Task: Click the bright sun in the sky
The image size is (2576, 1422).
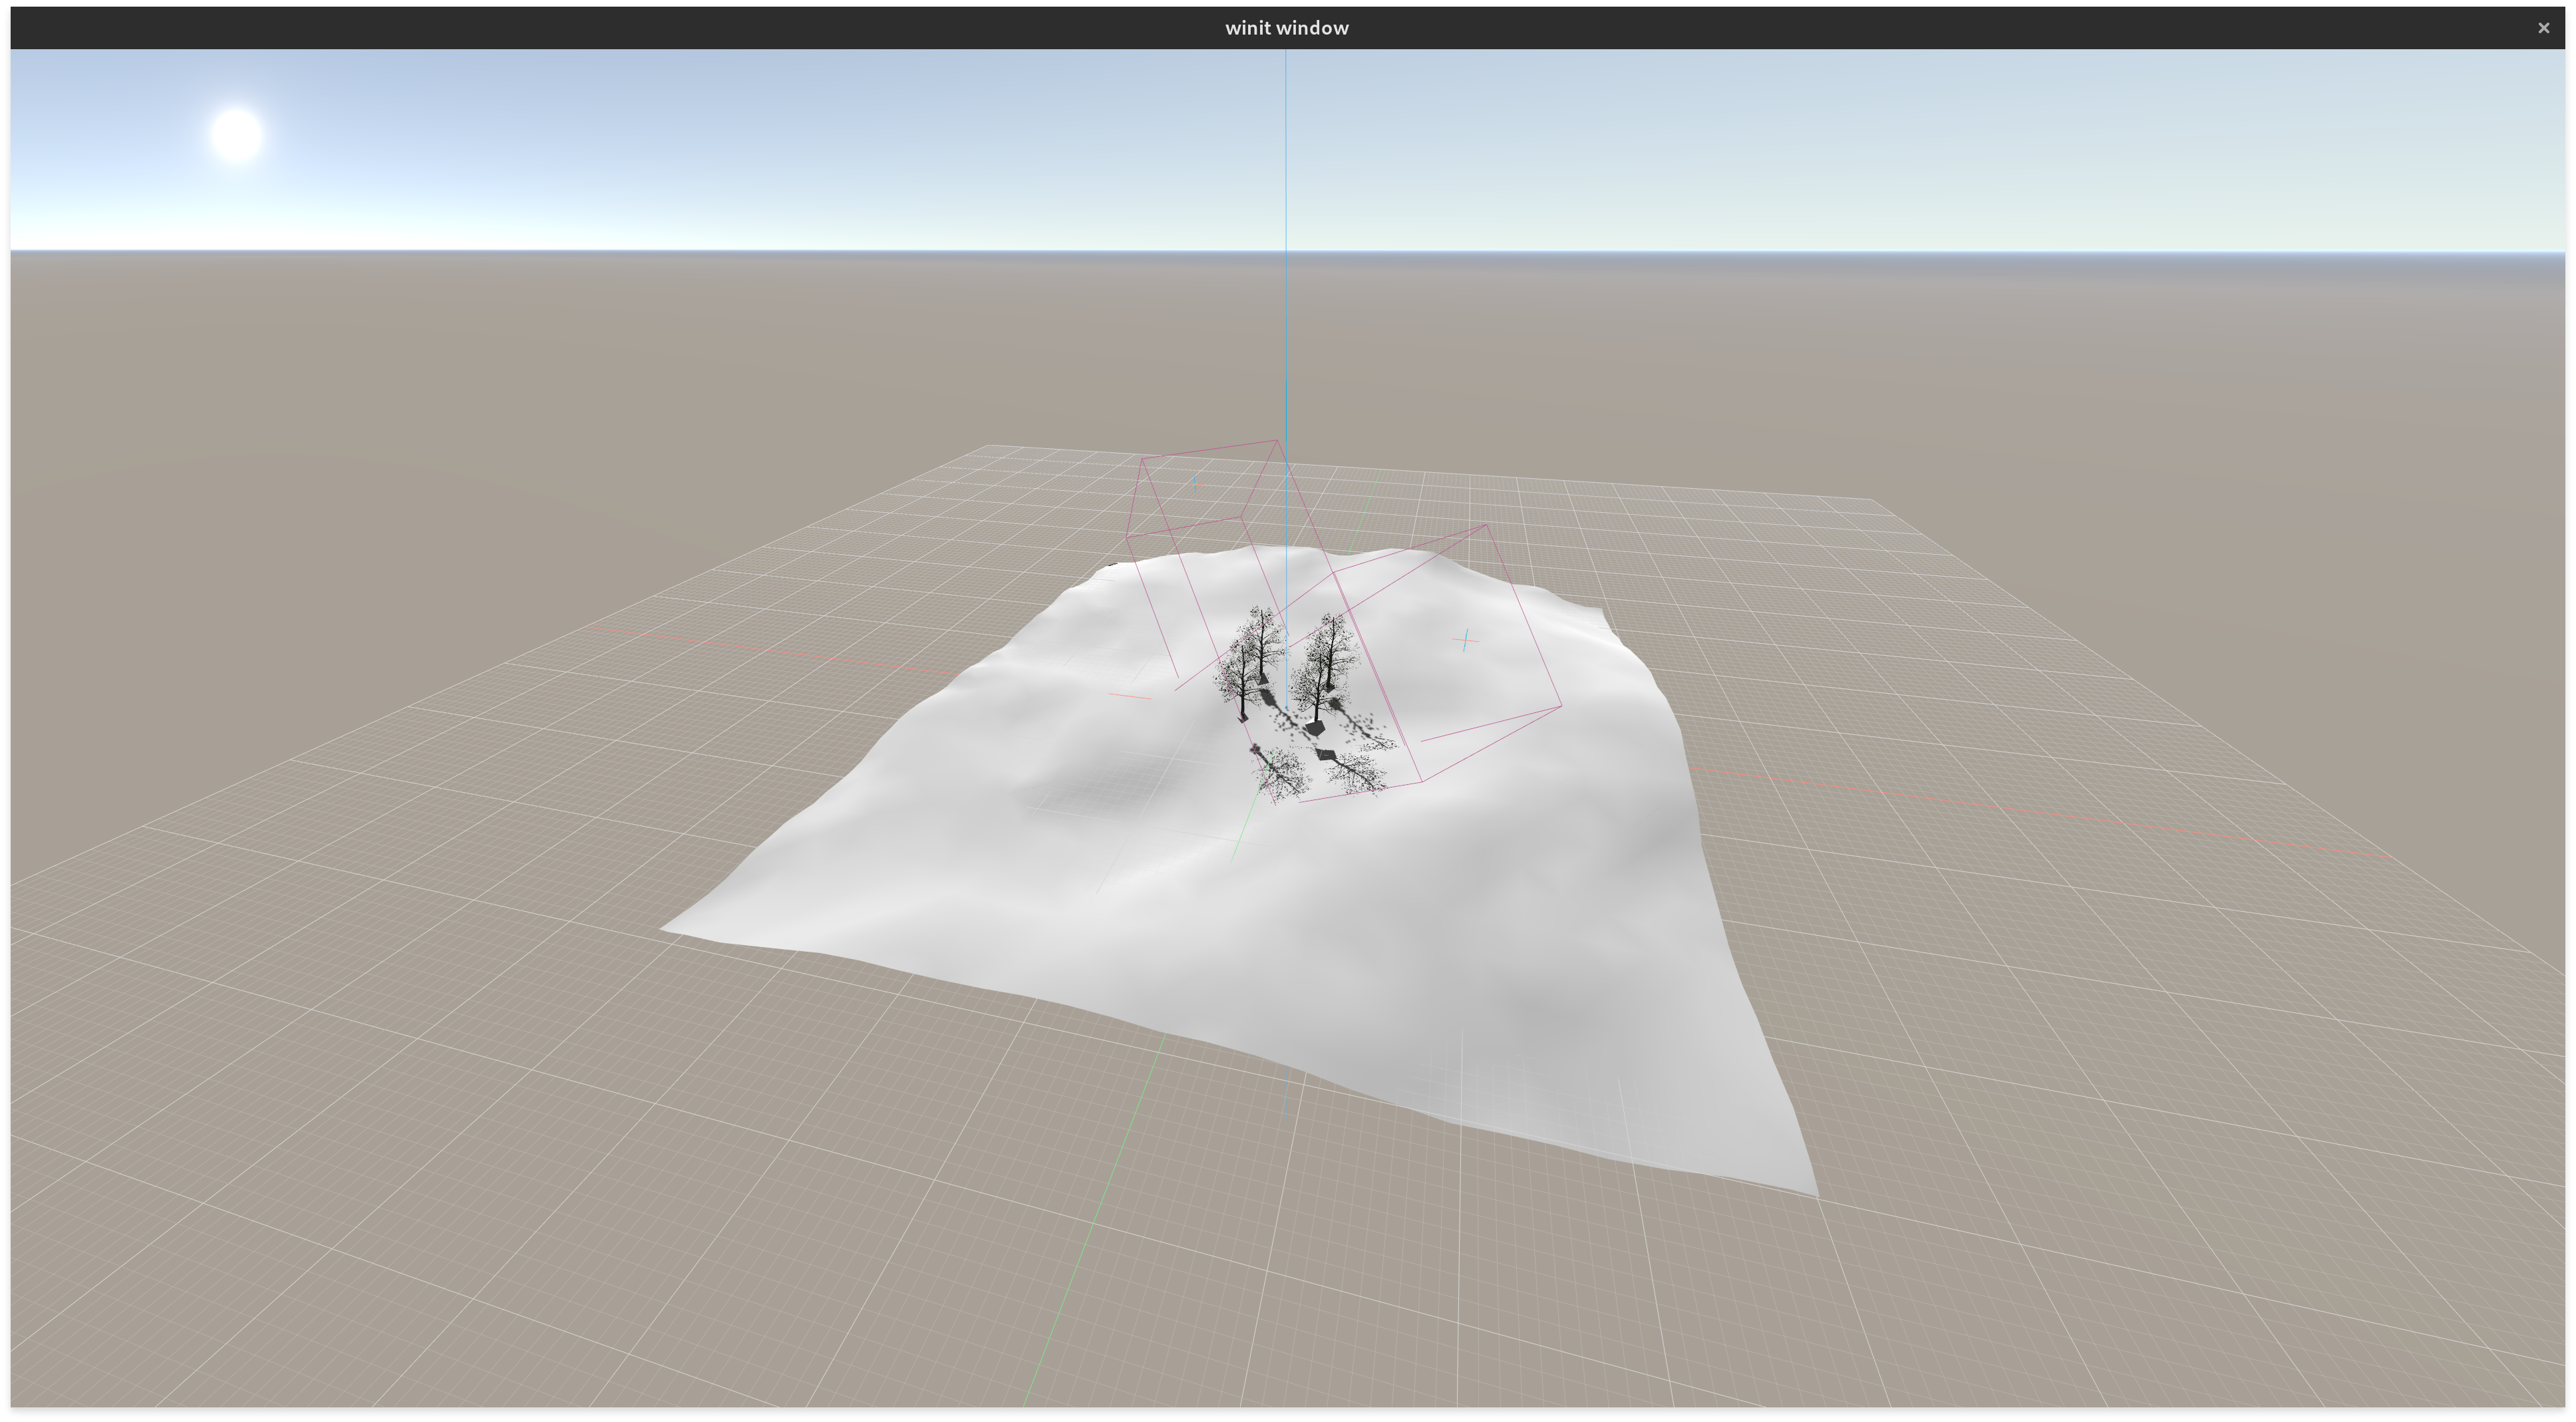Action: [237, 134]
